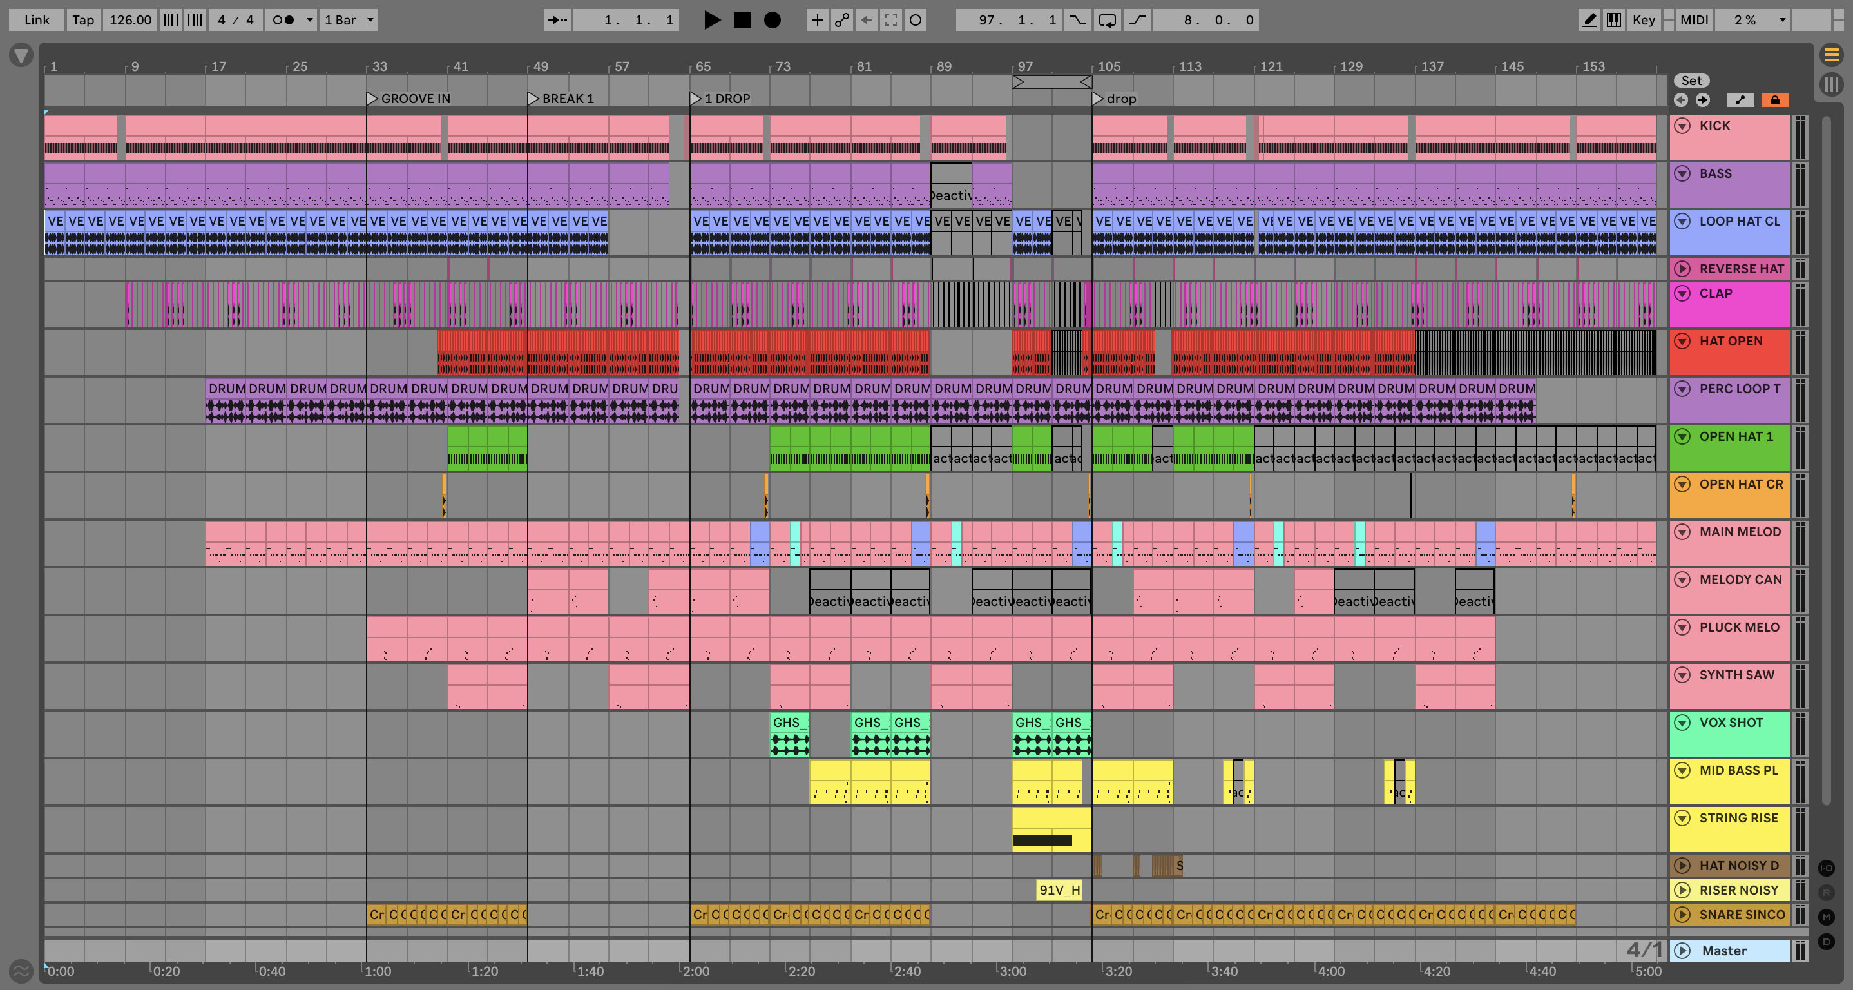Fold the KICK track with its triangle
Screen dimensions: 1853x990
tap(1682, 126)
